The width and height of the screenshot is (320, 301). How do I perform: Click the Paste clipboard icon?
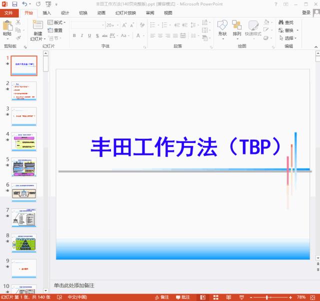(7, 26)
